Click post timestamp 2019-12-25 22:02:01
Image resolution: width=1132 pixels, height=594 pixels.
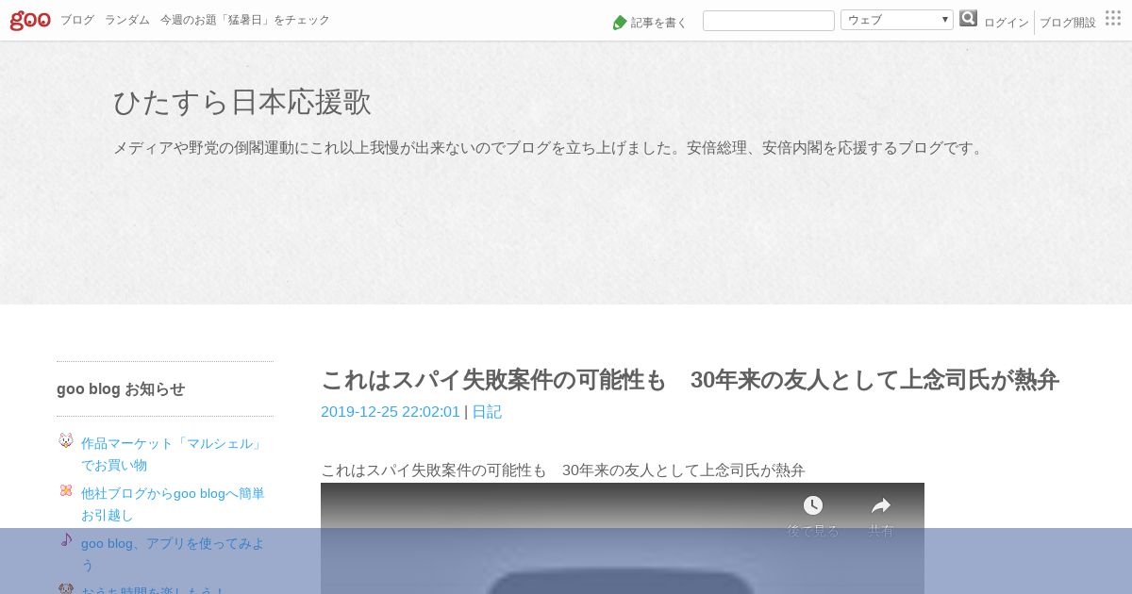point(391,412)
